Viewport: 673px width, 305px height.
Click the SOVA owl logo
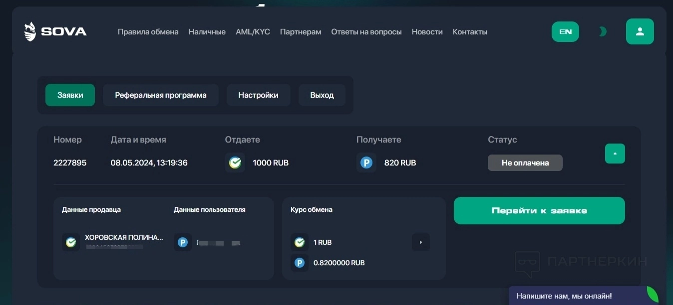(x=30, y=32)
